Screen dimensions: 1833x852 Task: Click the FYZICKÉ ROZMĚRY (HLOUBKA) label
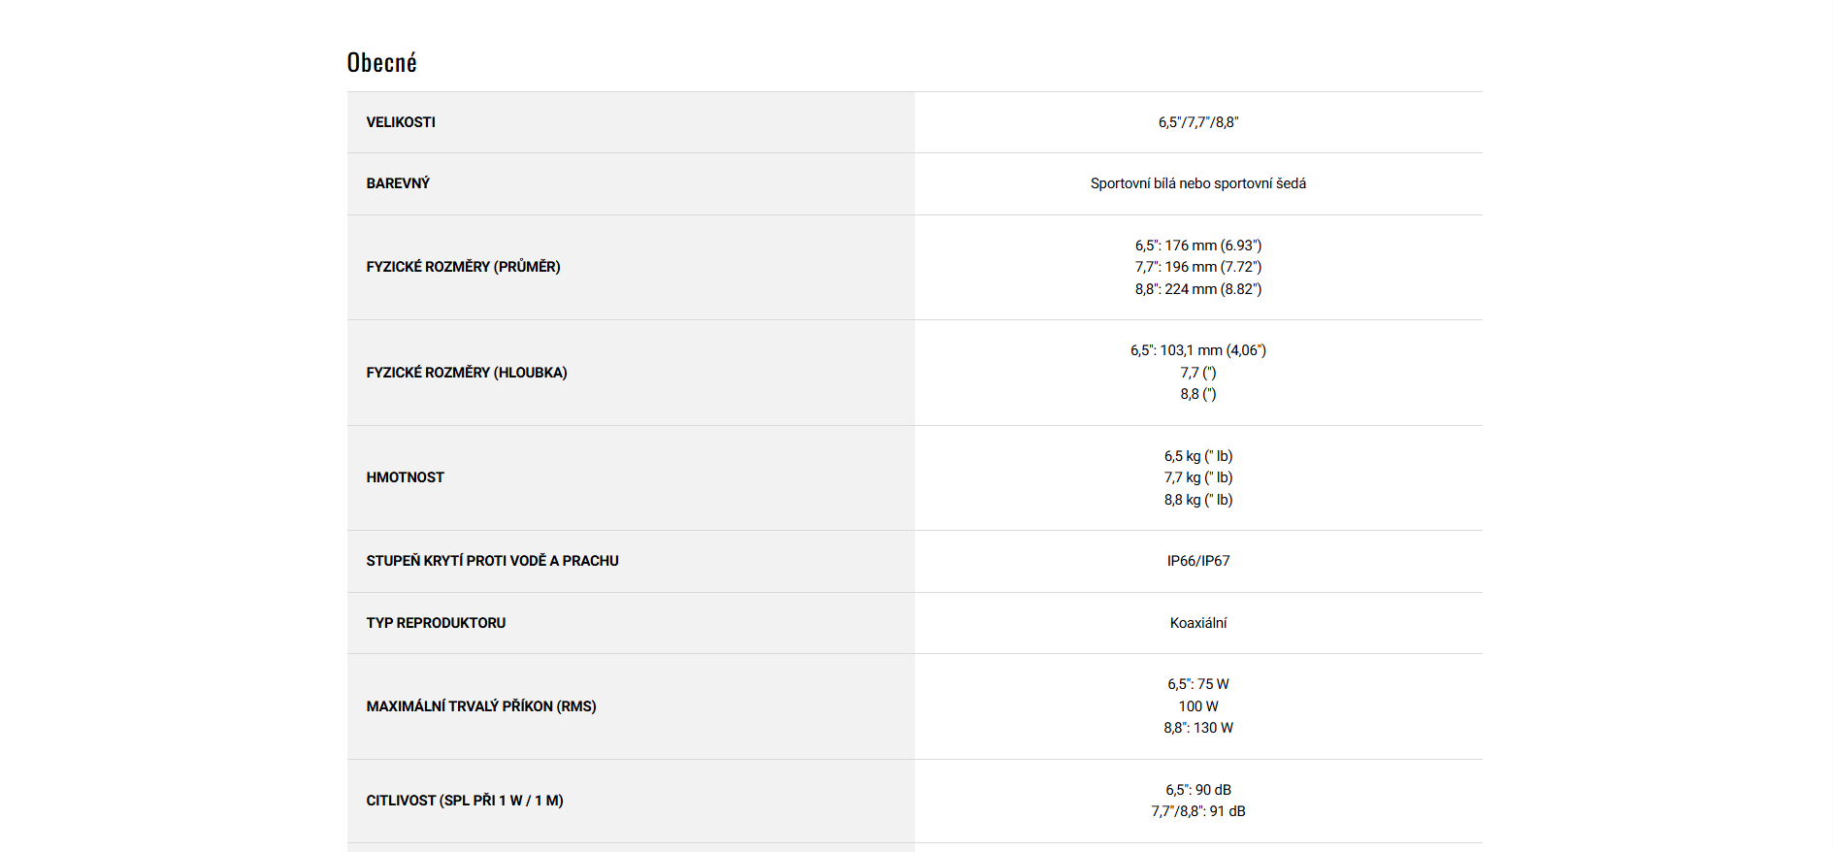467,373
